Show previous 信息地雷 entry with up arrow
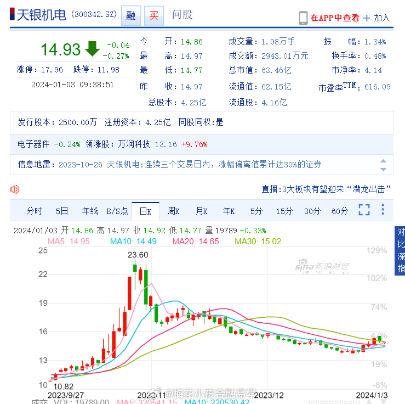The width and height of the screenshot is (405, 404). [x=383, y=161]
